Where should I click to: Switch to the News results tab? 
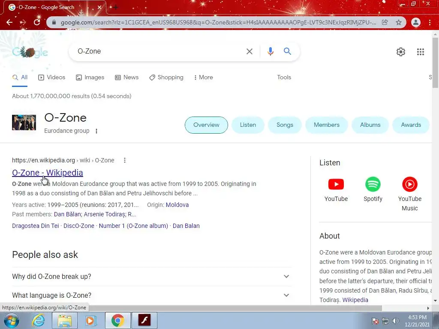[x=127, y=77]
